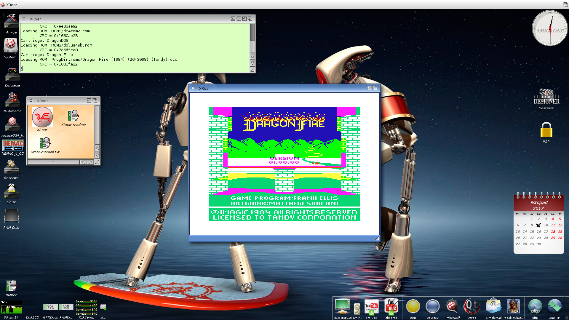
Task: Open the xroar-manual.txt file icon
Action: (45, 143)
